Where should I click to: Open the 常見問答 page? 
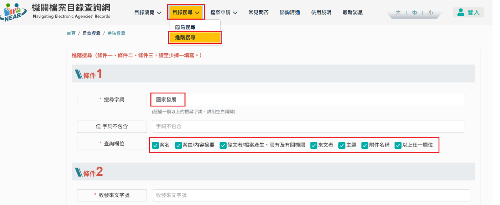click(258, 13)
